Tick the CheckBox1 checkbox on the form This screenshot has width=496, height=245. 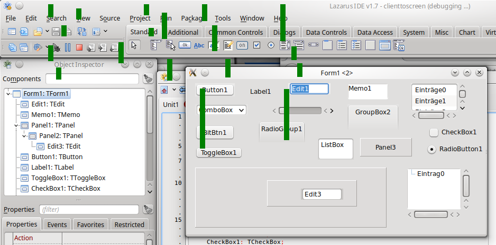coord(434,132)
